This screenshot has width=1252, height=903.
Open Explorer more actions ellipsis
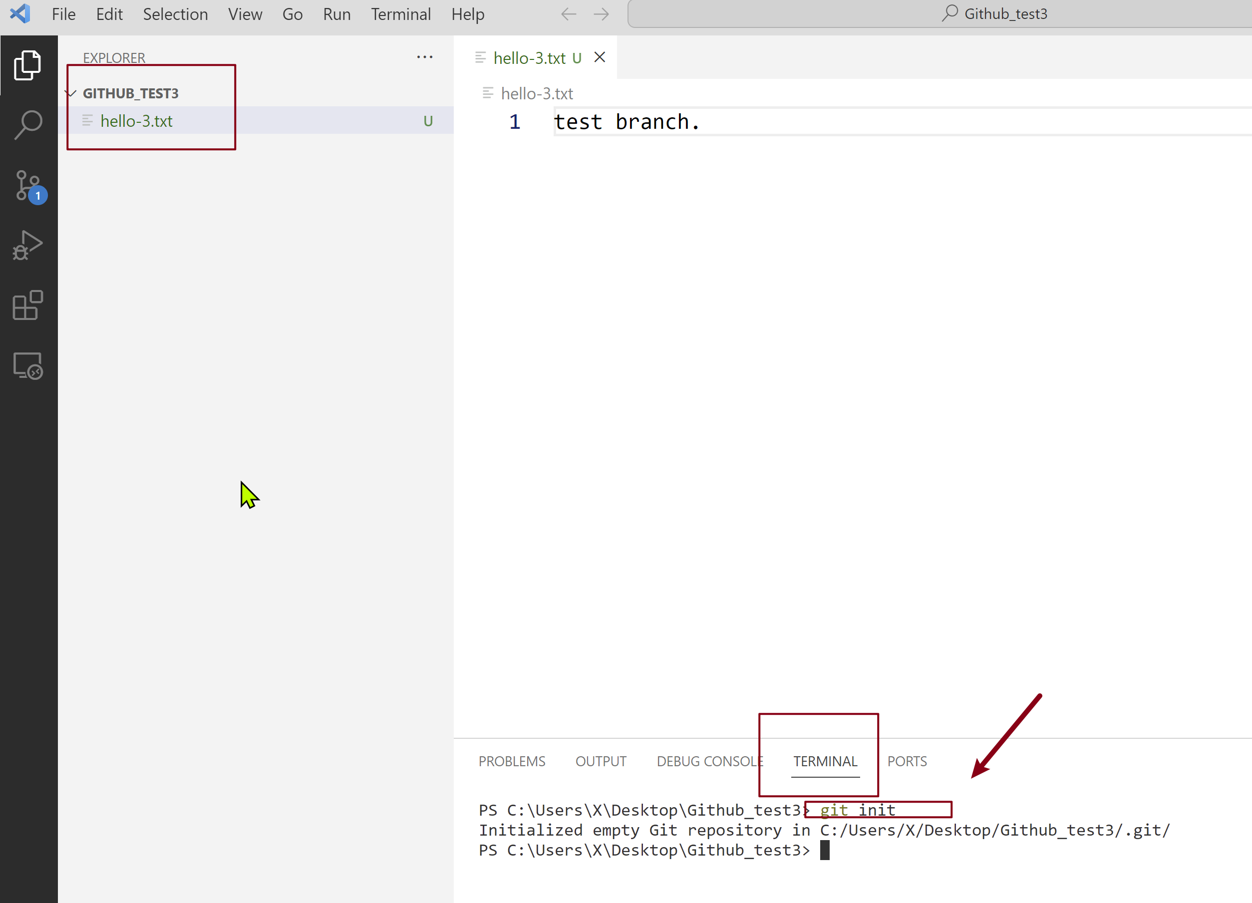point(424,57)
